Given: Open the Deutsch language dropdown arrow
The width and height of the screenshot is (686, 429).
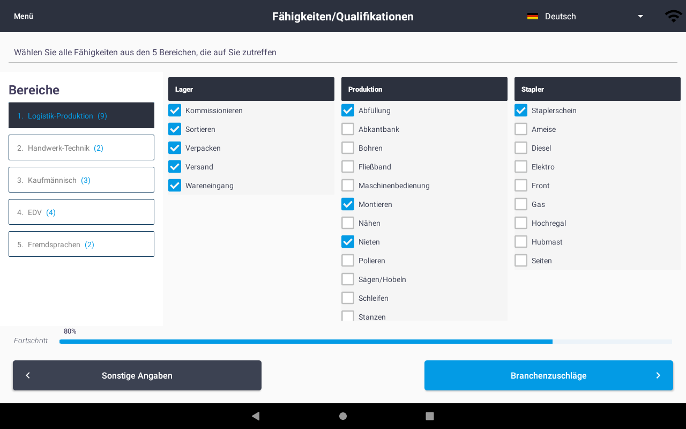Looking at the screenshot, I should click(640, 17).
